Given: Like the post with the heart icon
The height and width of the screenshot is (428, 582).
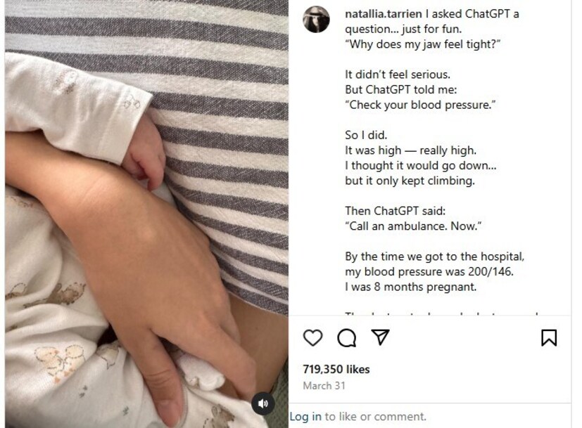Looking at the screenshot, I should tap(312, 337).
